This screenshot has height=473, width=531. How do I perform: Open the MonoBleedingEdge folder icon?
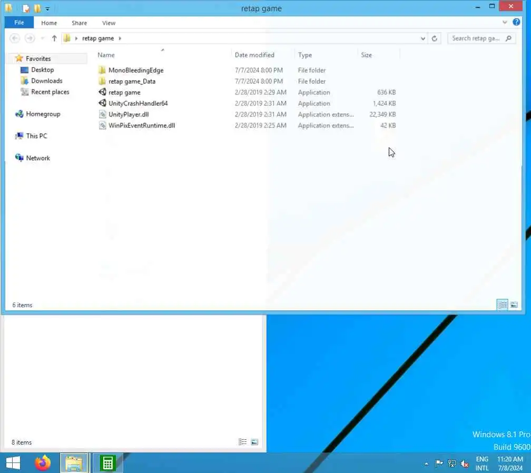pyautogui.click(x=102, y=70)
